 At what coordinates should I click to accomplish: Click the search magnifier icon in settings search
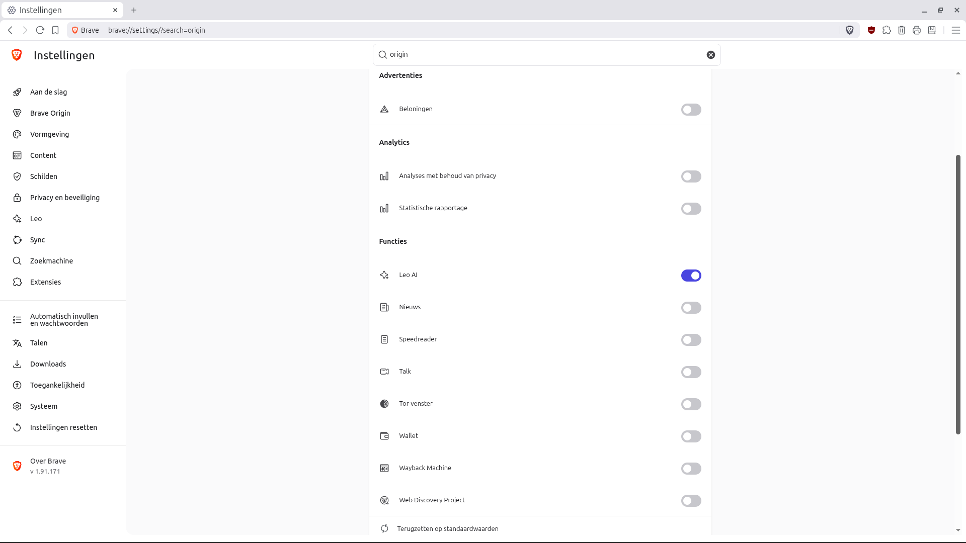tap(383, 55)
